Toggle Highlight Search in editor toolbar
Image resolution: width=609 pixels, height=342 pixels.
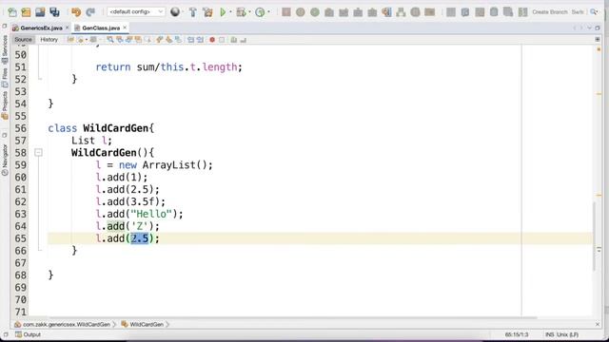pos(138,40)
